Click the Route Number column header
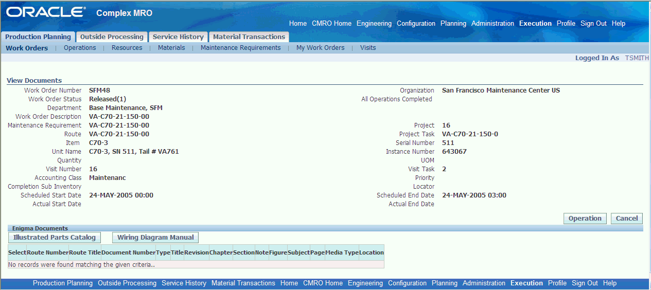The image size is (651, 290). [47, 252]
